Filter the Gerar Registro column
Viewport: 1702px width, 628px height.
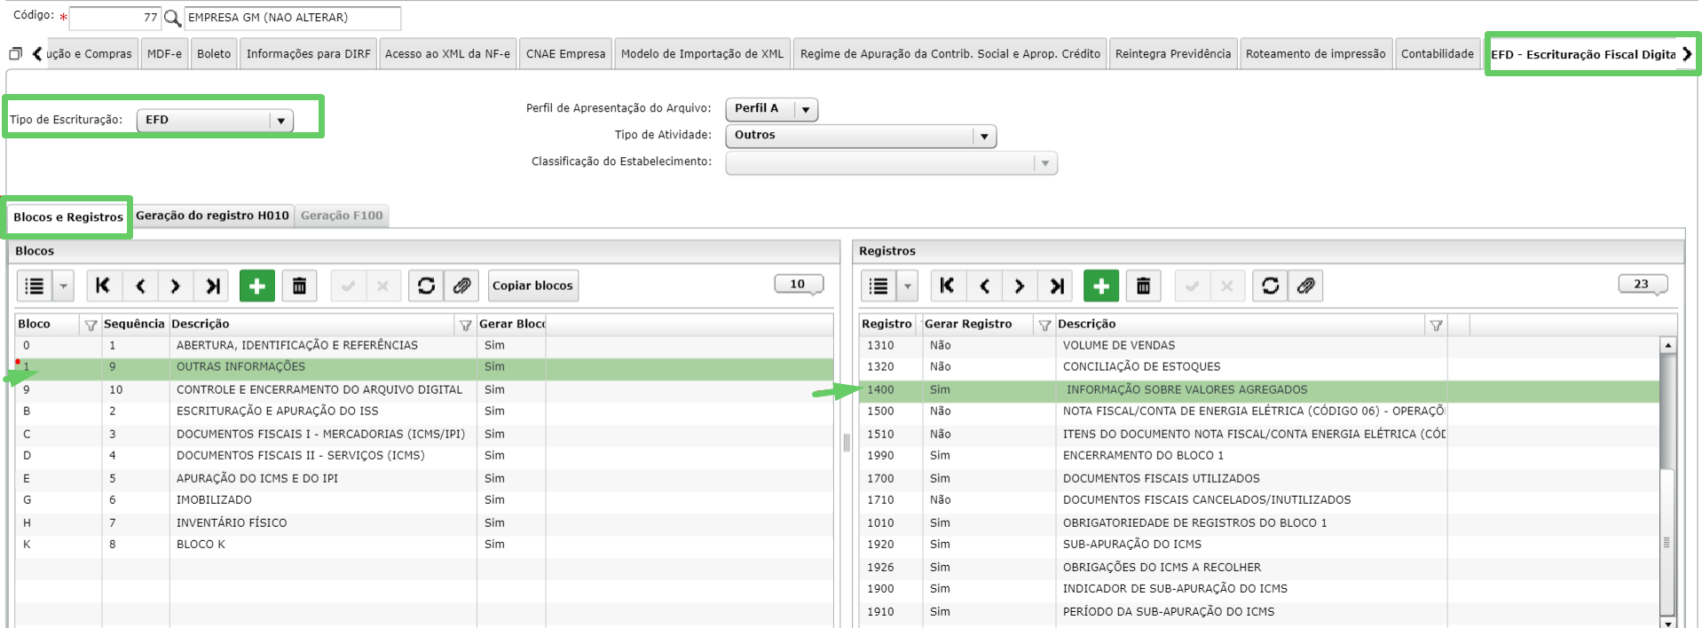[1044, 326]
